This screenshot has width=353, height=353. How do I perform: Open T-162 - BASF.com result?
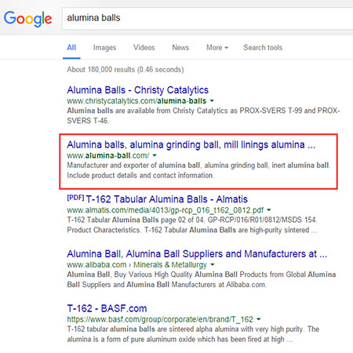click(107, 308)
